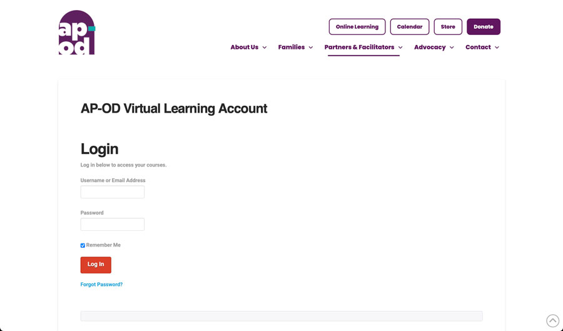Open the About Us menu
The height and width of the screenshot is (331, 563).
pos(245,47)
